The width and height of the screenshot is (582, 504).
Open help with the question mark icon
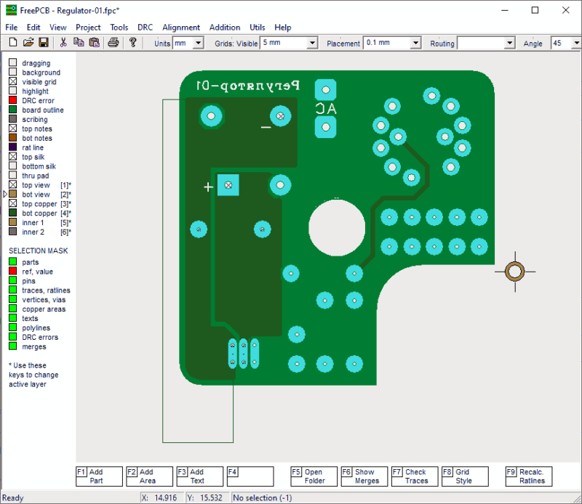tap(132, 43)
